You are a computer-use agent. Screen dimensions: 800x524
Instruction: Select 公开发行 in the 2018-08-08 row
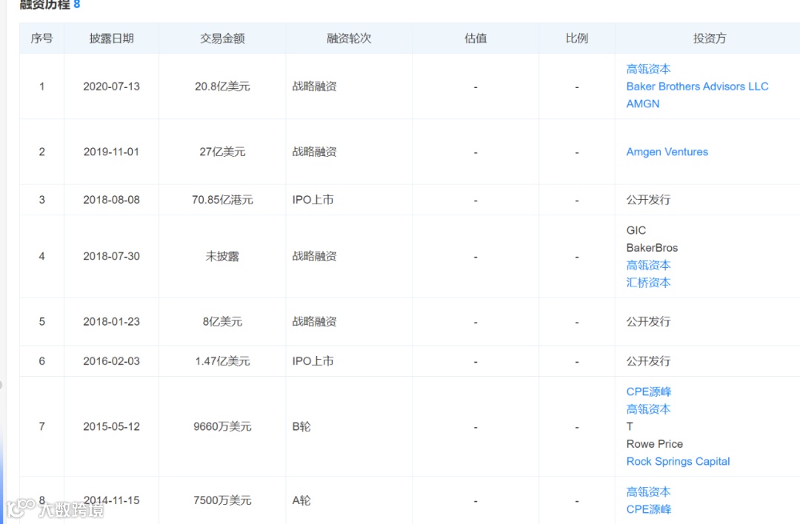pyautogui.click(x=648, y=199)
